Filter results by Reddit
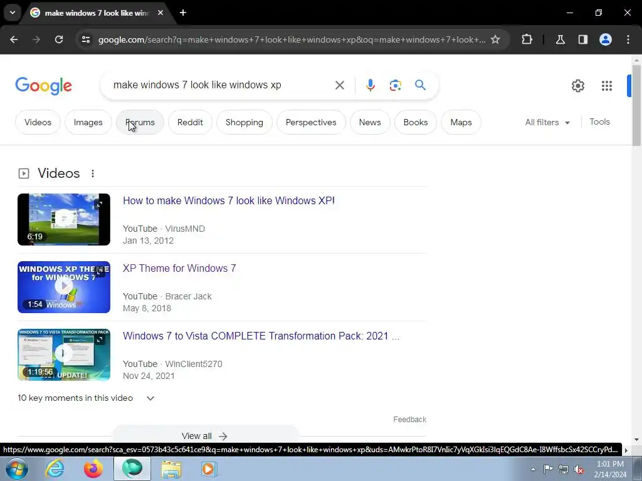 click(190, 122)
